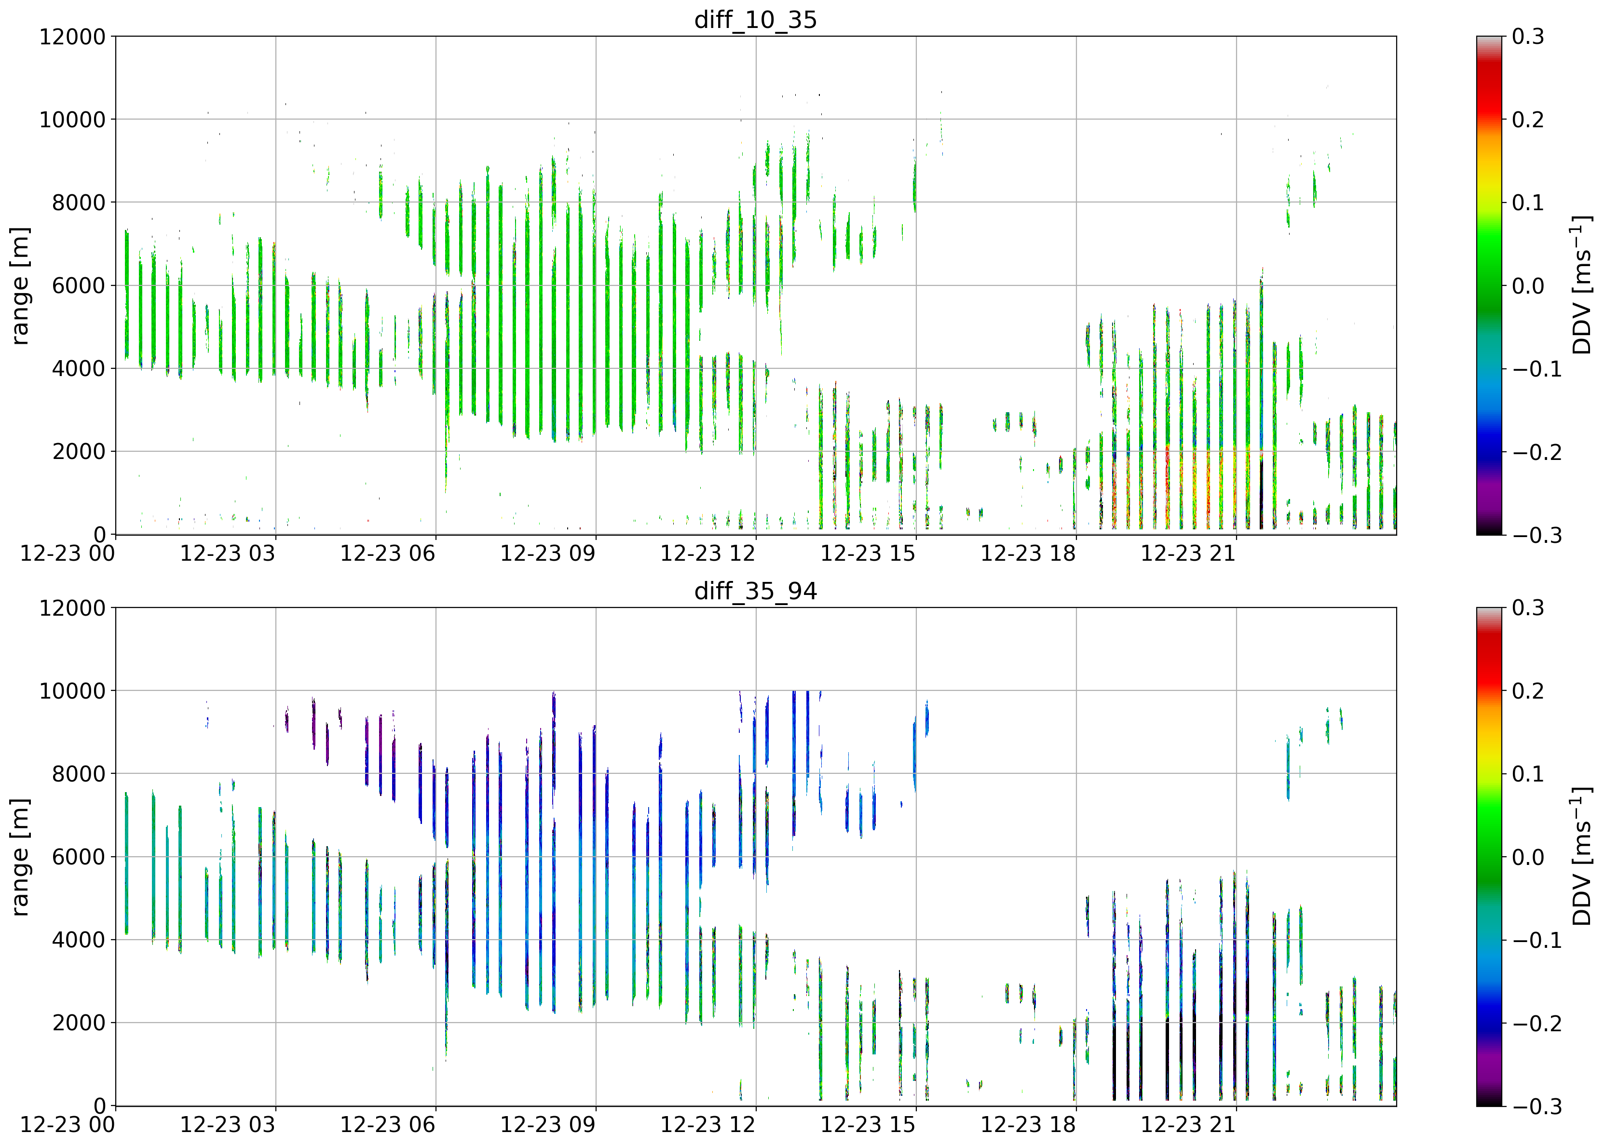Select the "−0.2" tick on diff_35_94 colorbar
The height and width of the screenshot is (1146, 1605).
pyautogui.click(x=1537, y=1023)
